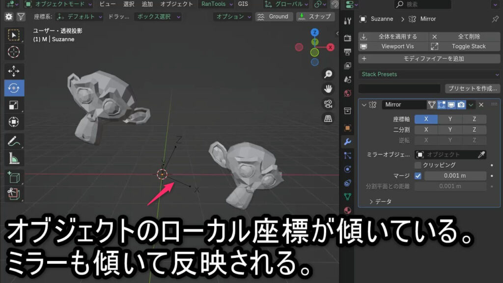Open the 追加 menu

click(x=147, y=4)
